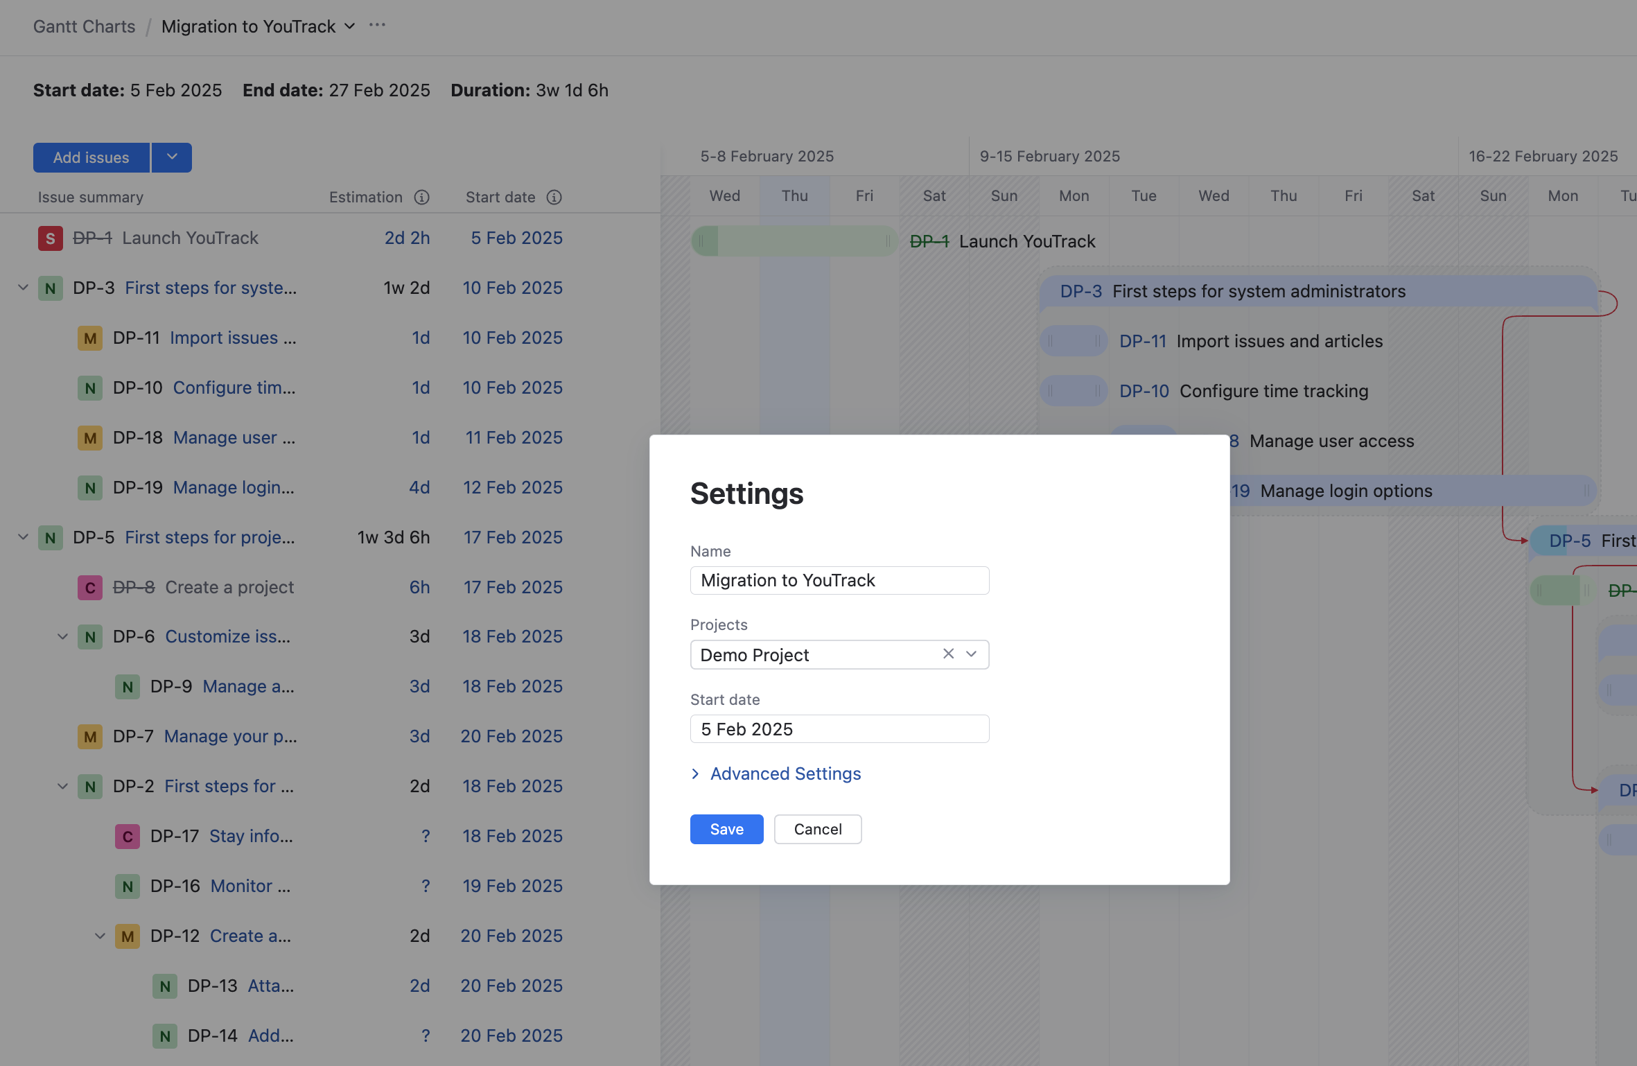This screenshot has height=1066, width=1637.
Task: Click the C badge on DP-8 Create a project
Action: pyautogui.click(x=89, y=587)
